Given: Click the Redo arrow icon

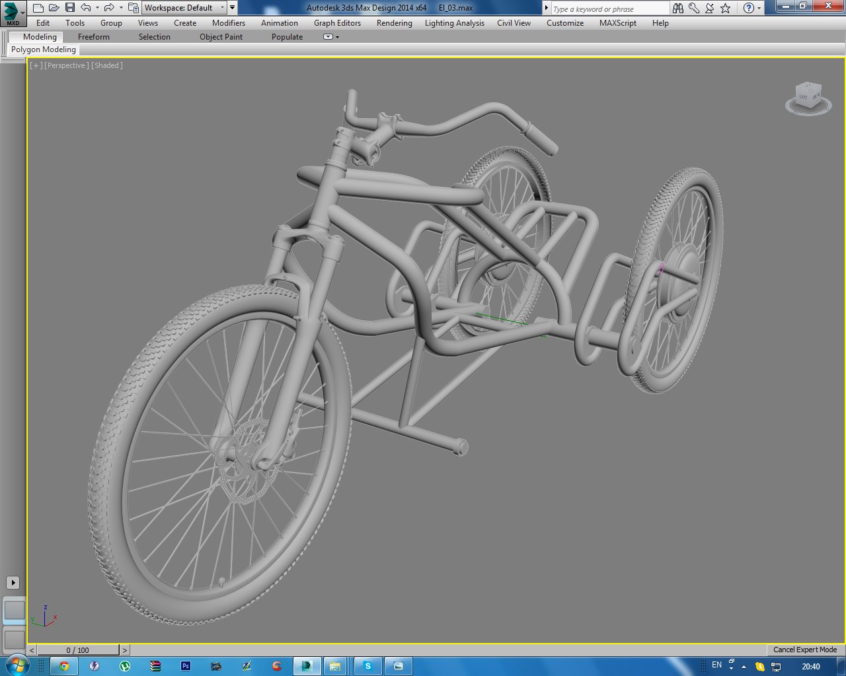Looking at the screenshot, I should pos(110,8).
